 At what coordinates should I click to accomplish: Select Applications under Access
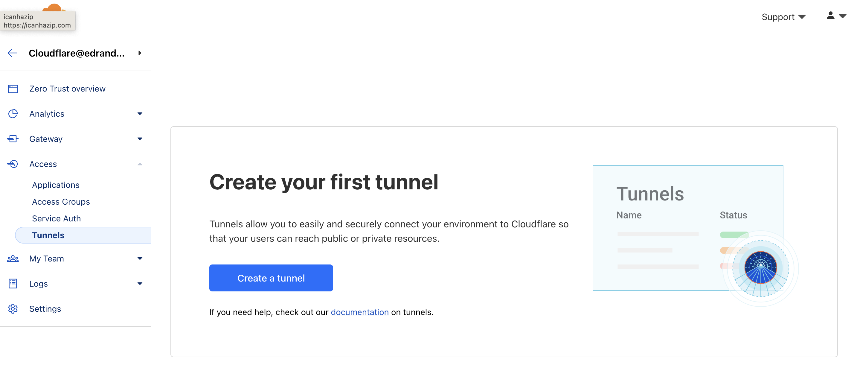(56, 185)
